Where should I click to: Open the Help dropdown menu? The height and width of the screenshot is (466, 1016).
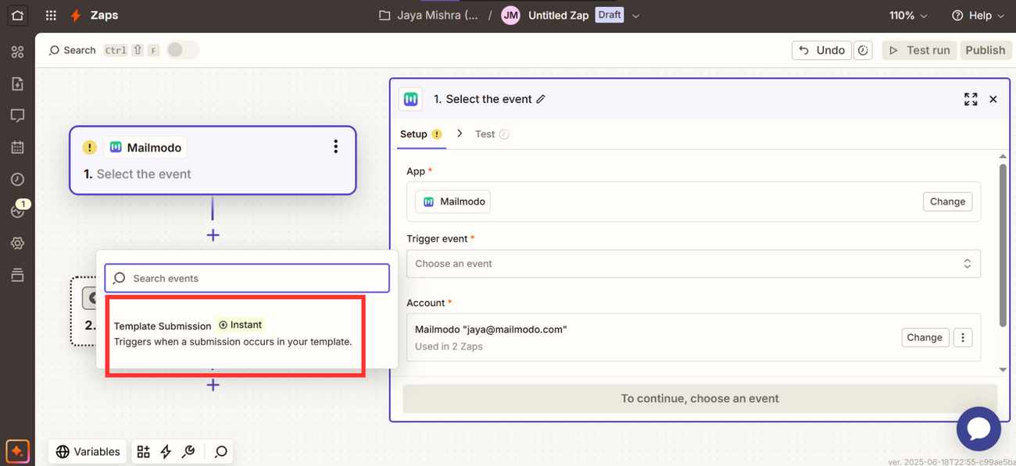click(977, 16)
